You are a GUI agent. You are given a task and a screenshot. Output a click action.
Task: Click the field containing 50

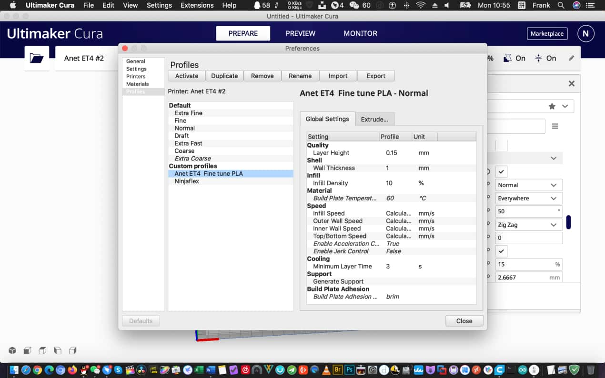[x=529, y=211]
